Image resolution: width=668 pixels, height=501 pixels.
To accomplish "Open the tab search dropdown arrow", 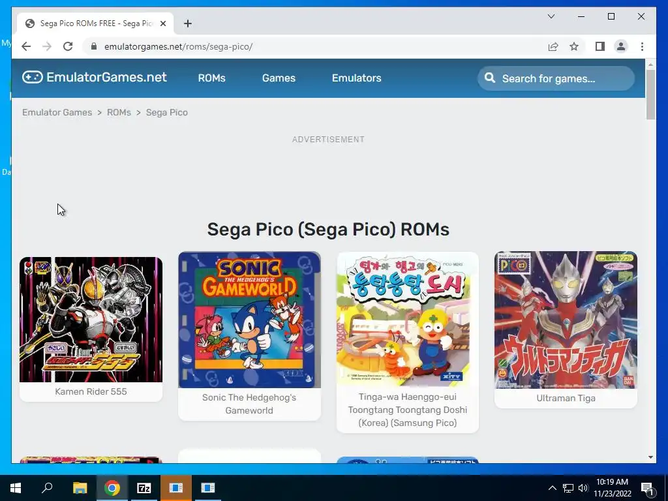I will pos(551,16).
